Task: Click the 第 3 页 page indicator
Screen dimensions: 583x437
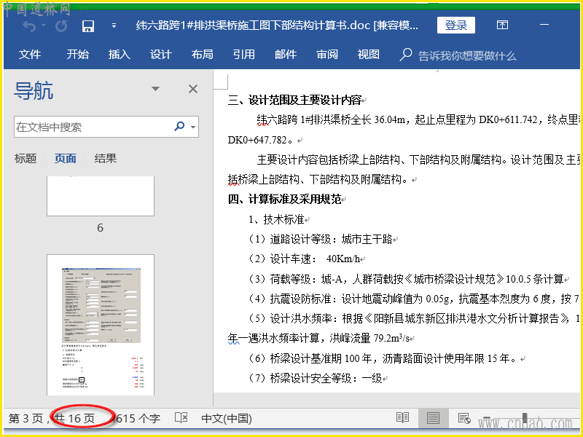Action: coord(26,418)
